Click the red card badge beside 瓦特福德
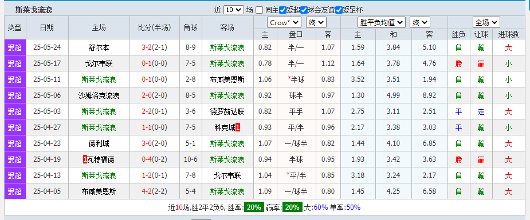530x220 pixels. [85, 159]
